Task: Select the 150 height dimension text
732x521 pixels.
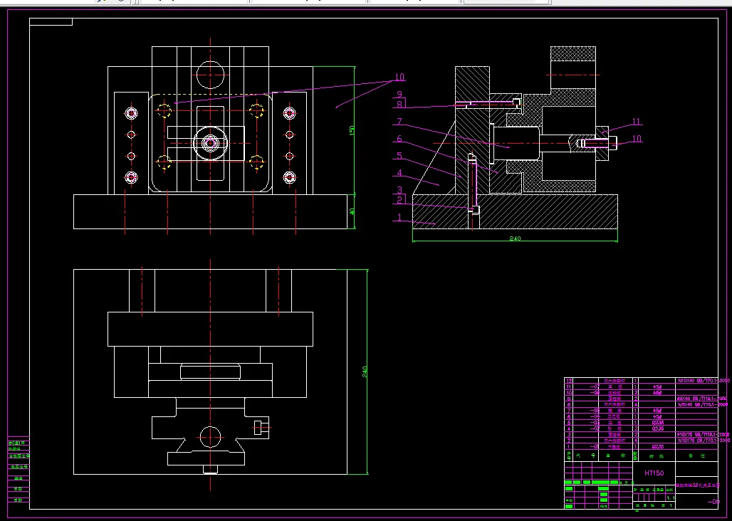Action: coord(352,130)
